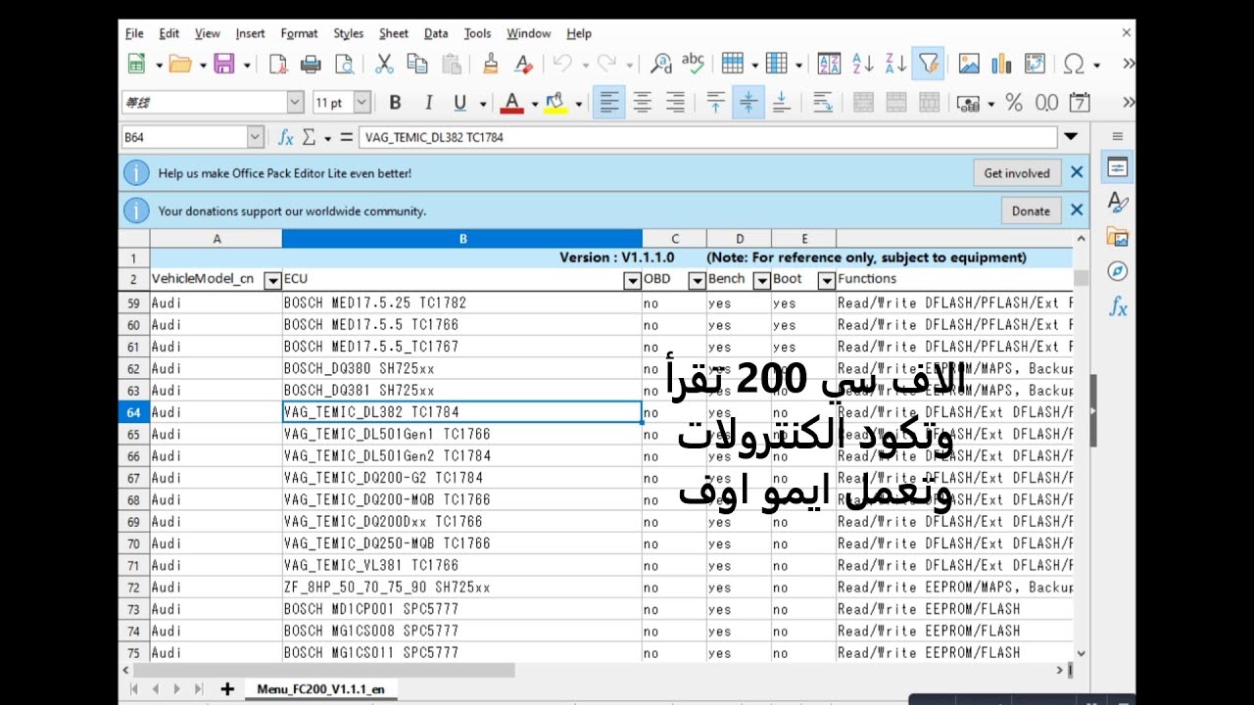The width and height of the screenshot is (1254, 705).
Task: Click the Copy icon
Action: click(x=417, y=64)
